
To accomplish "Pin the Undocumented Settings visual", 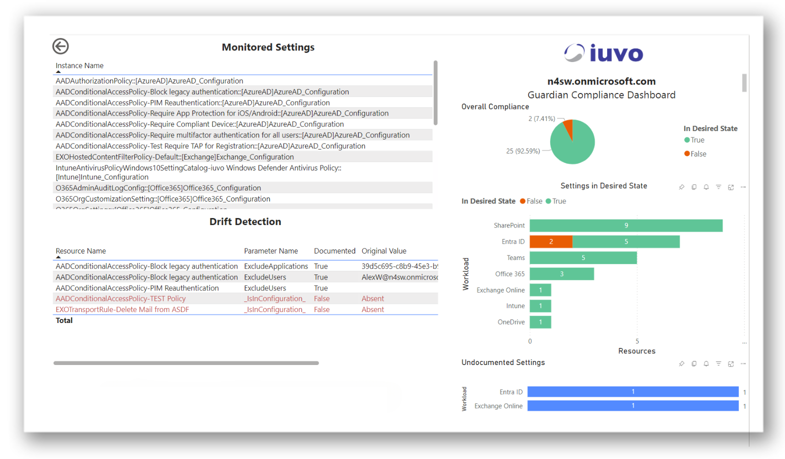I will coord(681,363).
